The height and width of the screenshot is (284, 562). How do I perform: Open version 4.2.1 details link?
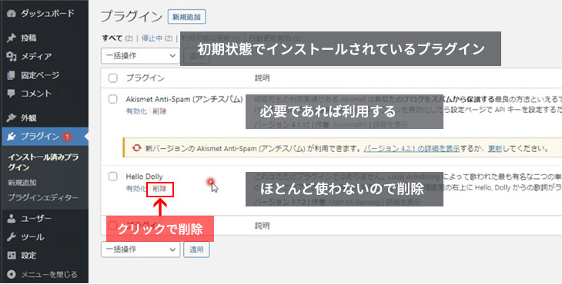(x=411, y=148)
